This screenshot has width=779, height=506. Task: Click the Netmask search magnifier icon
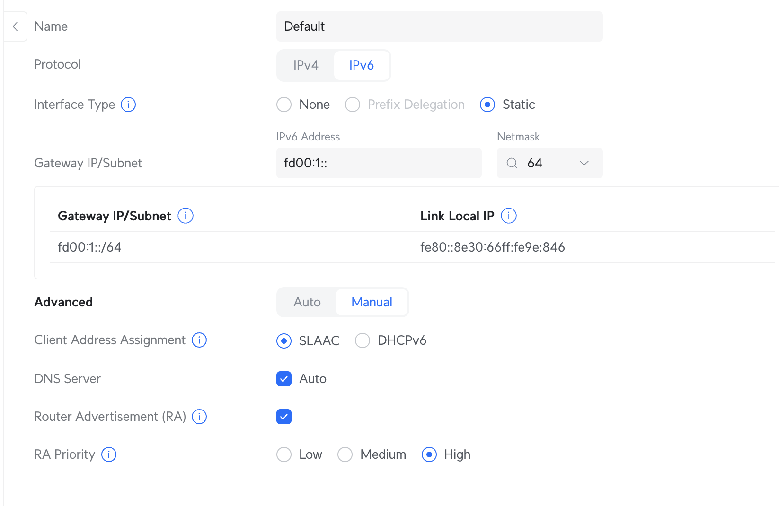(x=512, y=163)
